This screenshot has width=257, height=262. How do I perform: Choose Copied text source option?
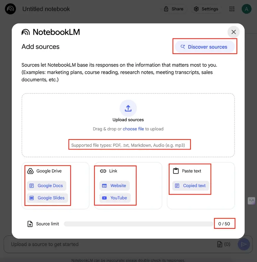click(191, 186)
